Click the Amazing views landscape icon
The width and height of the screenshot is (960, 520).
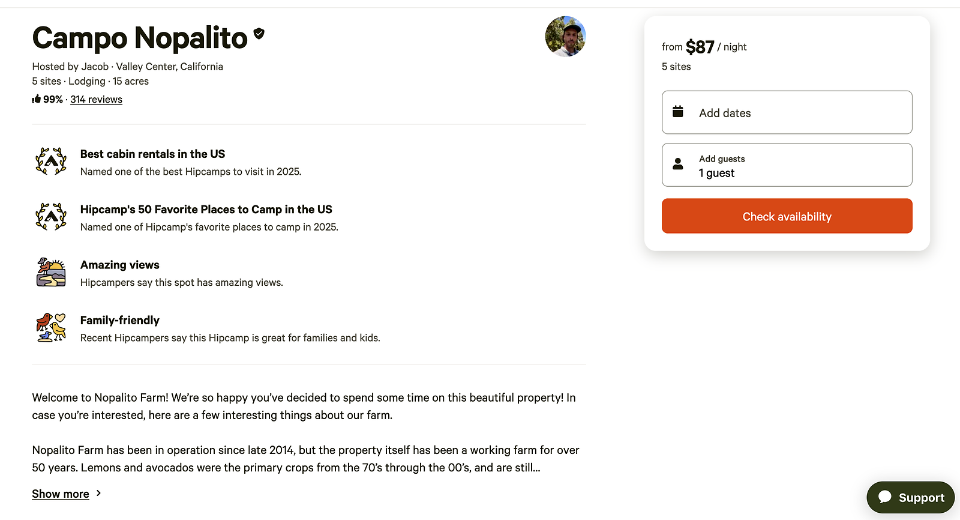point(51,273)
